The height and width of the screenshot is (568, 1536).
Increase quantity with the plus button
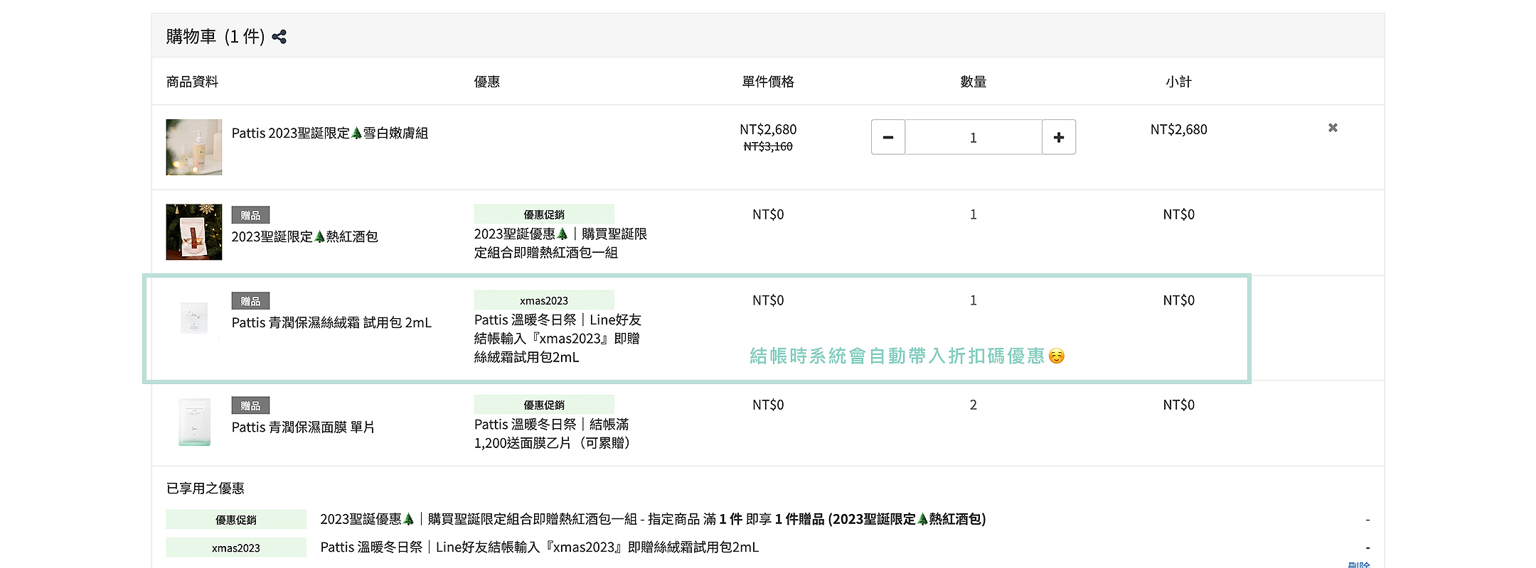(x=1058, y=137)
